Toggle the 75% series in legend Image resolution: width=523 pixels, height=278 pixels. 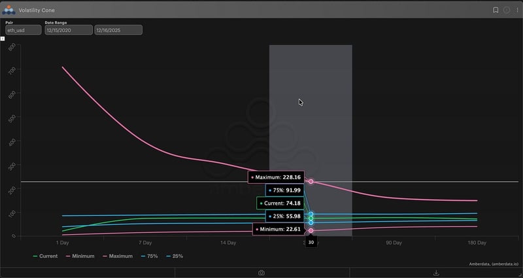[x=149, y=256]
